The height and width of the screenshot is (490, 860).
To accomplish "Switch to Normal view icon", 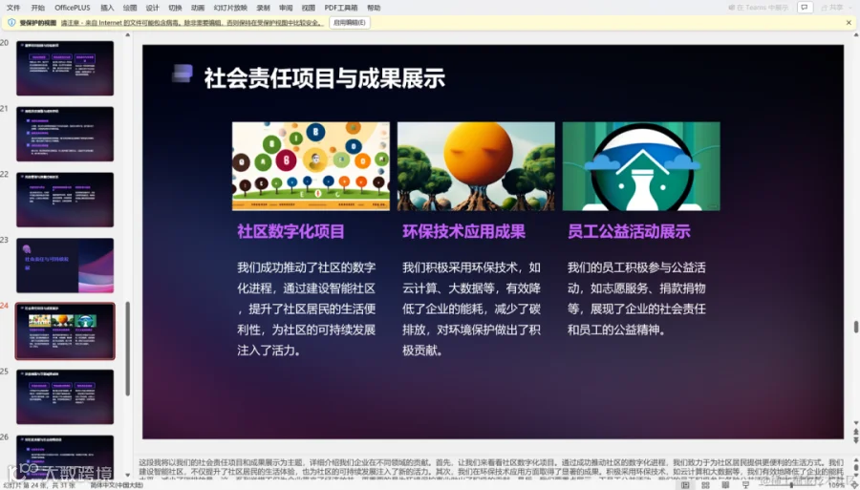I will point(685,485).
